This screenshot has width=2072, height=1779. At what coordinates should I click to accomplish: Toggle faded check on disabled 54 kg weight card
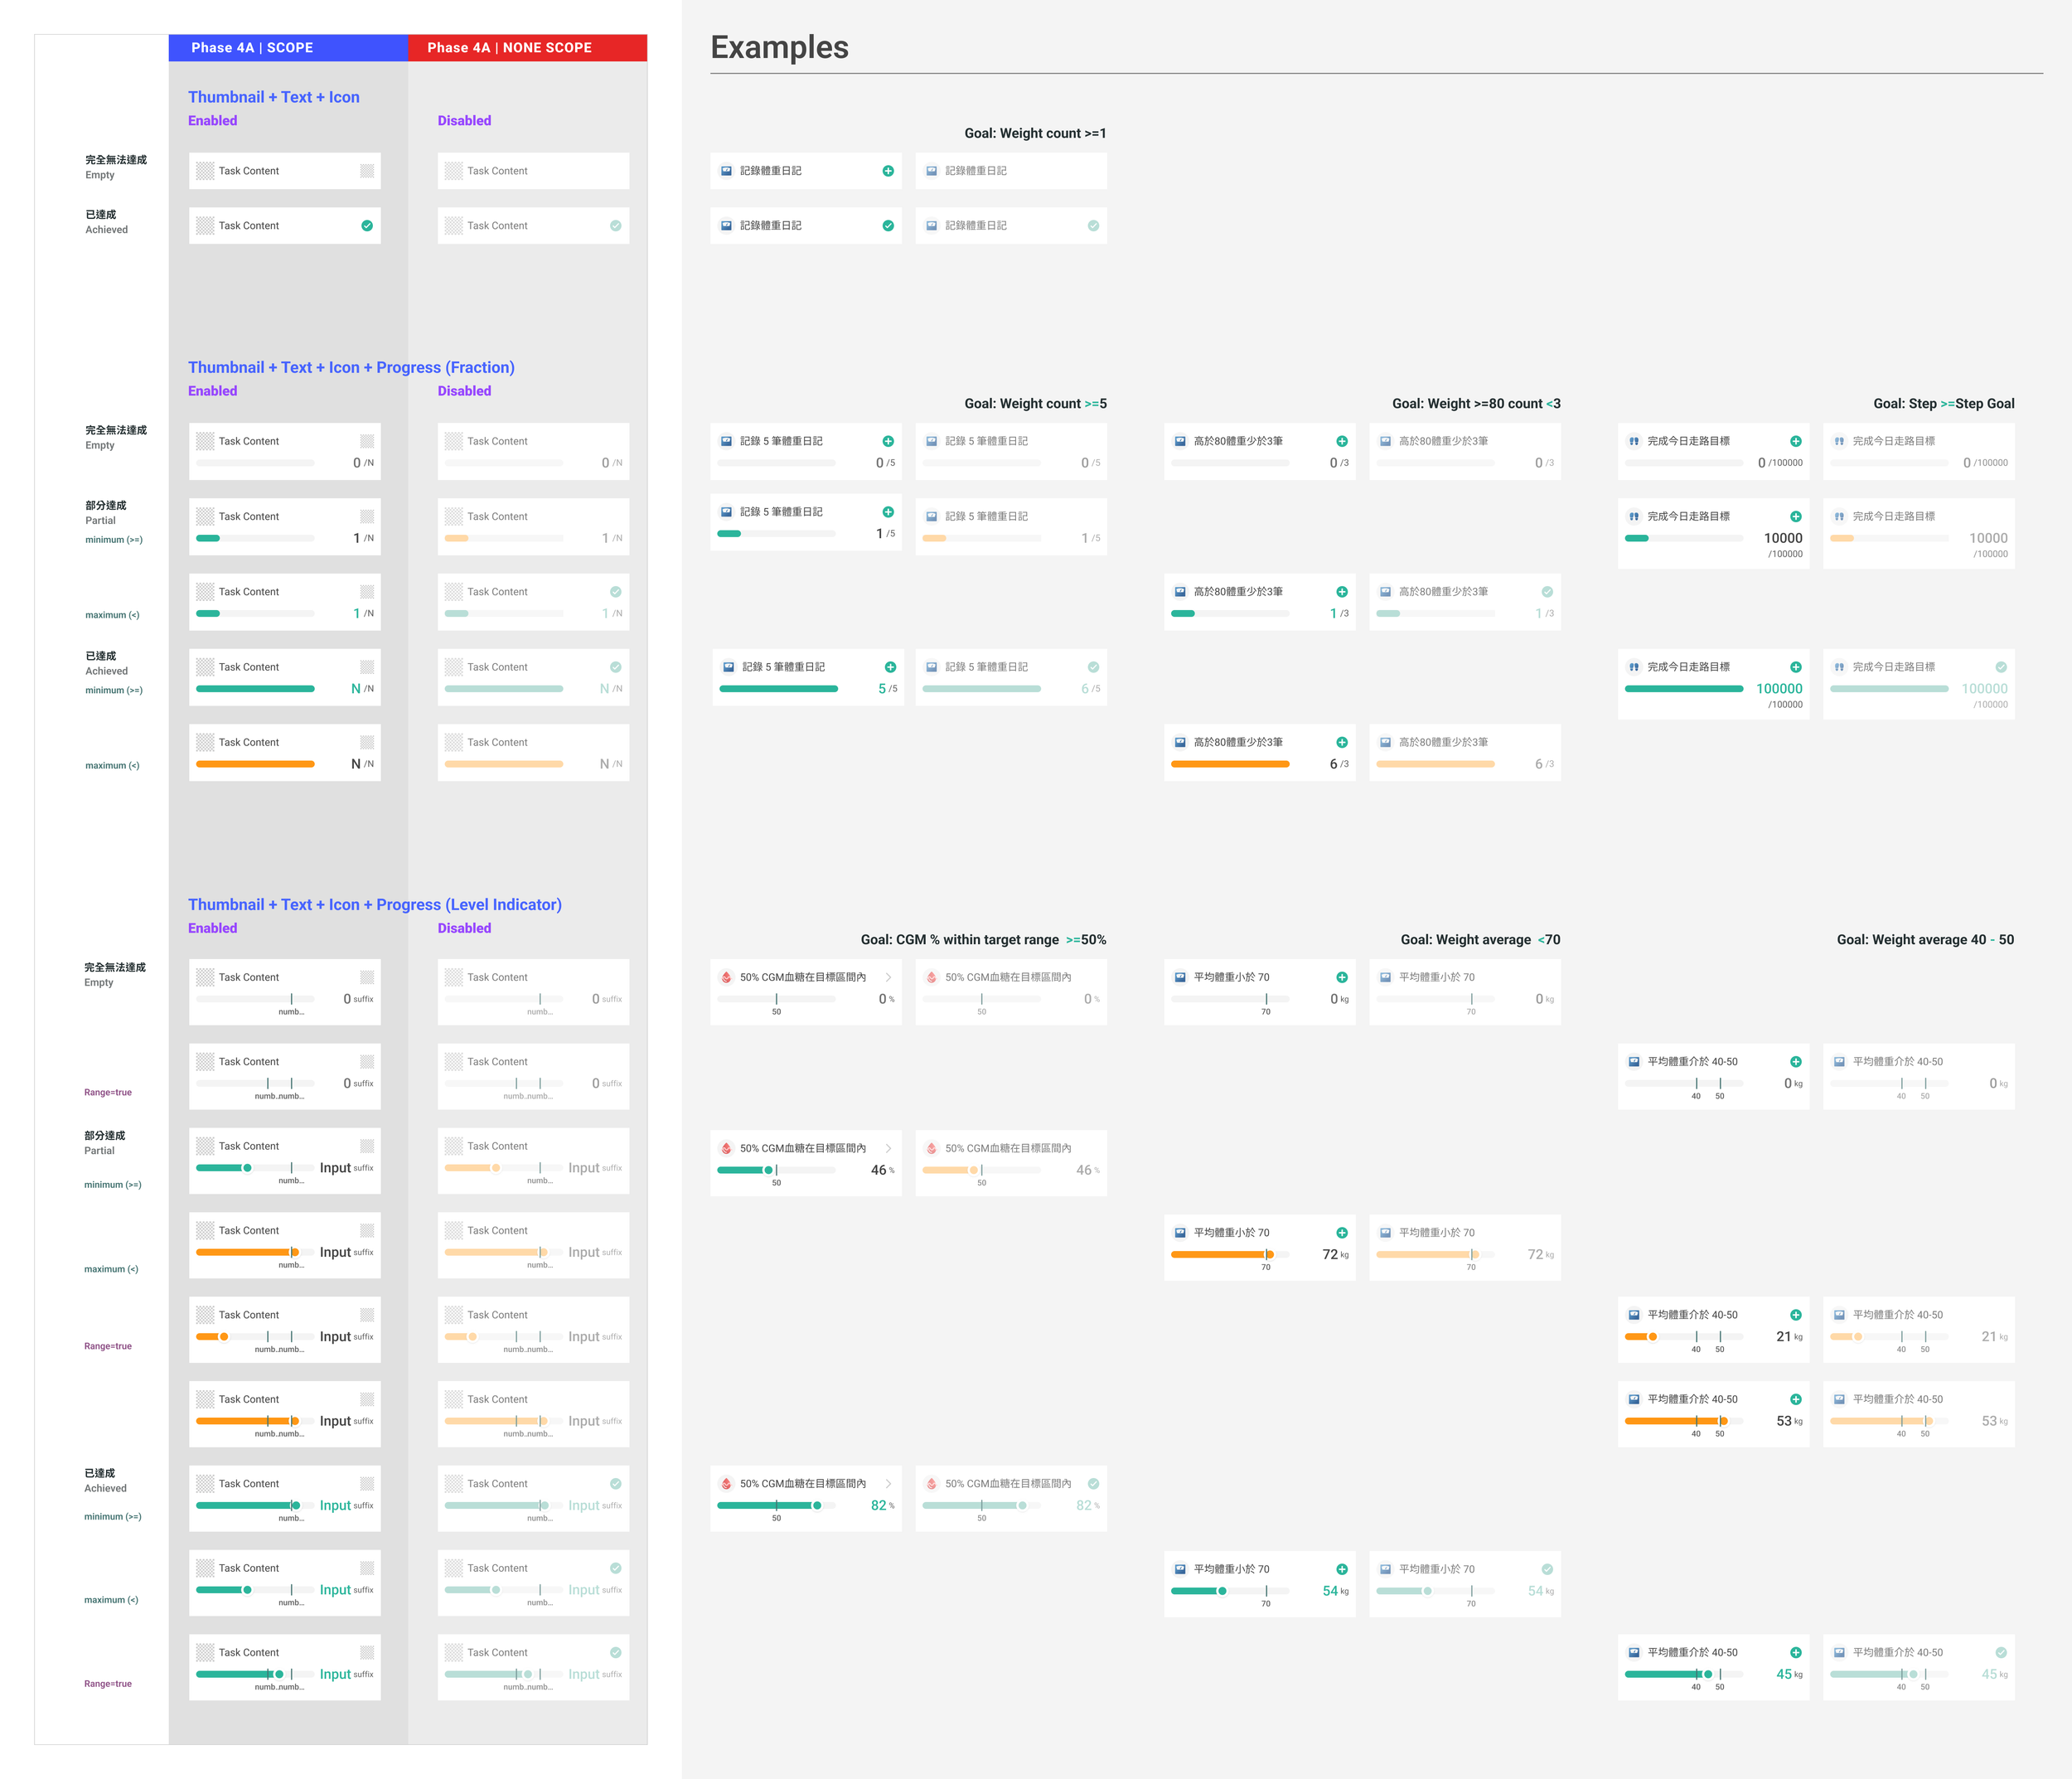coord(1547,1569)
